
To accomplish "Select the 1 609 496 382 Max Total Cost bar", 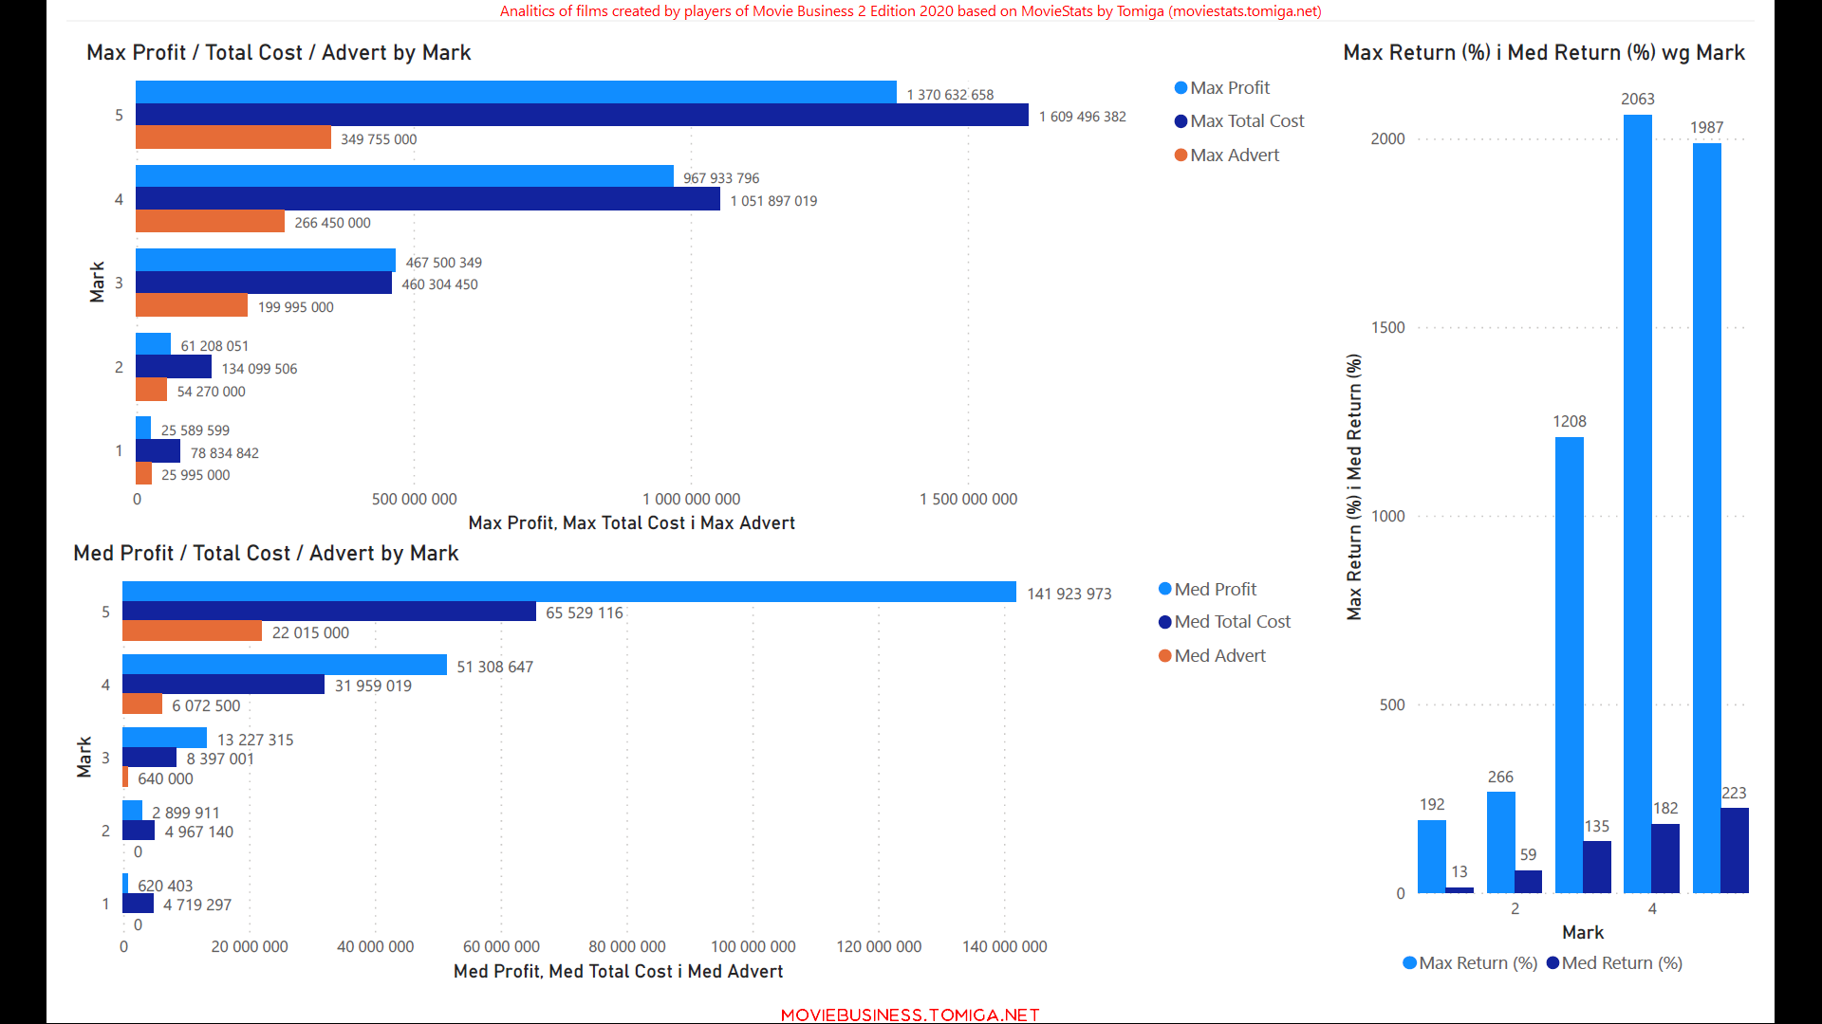I will click(582, 116).
